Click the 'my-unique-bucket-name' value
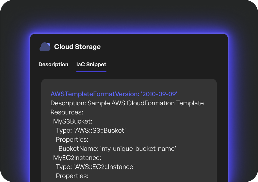 pos(138,149)
